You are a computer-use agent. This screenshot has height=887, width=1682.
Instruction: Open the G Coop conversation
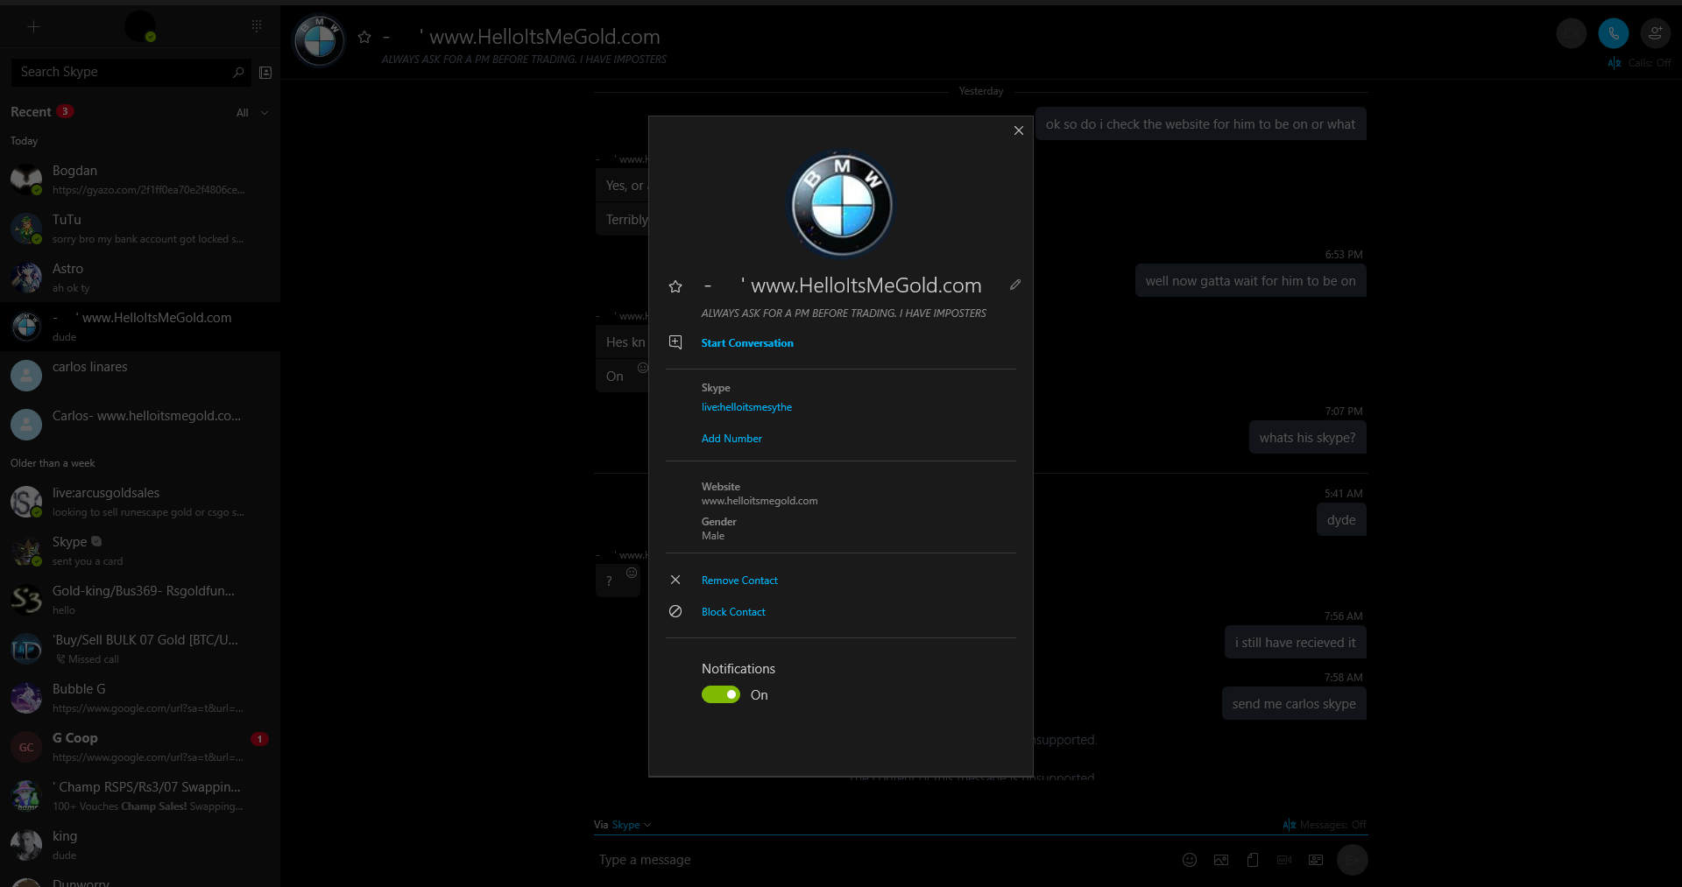(x=140, y=747)
